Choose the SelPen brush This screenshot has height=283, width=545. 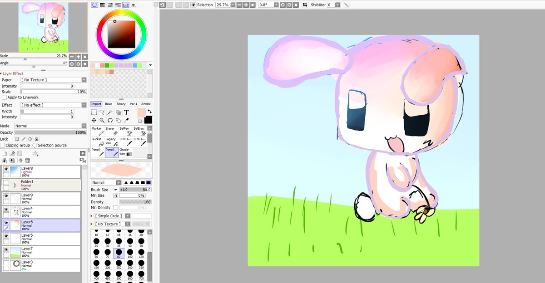[126, 131]
